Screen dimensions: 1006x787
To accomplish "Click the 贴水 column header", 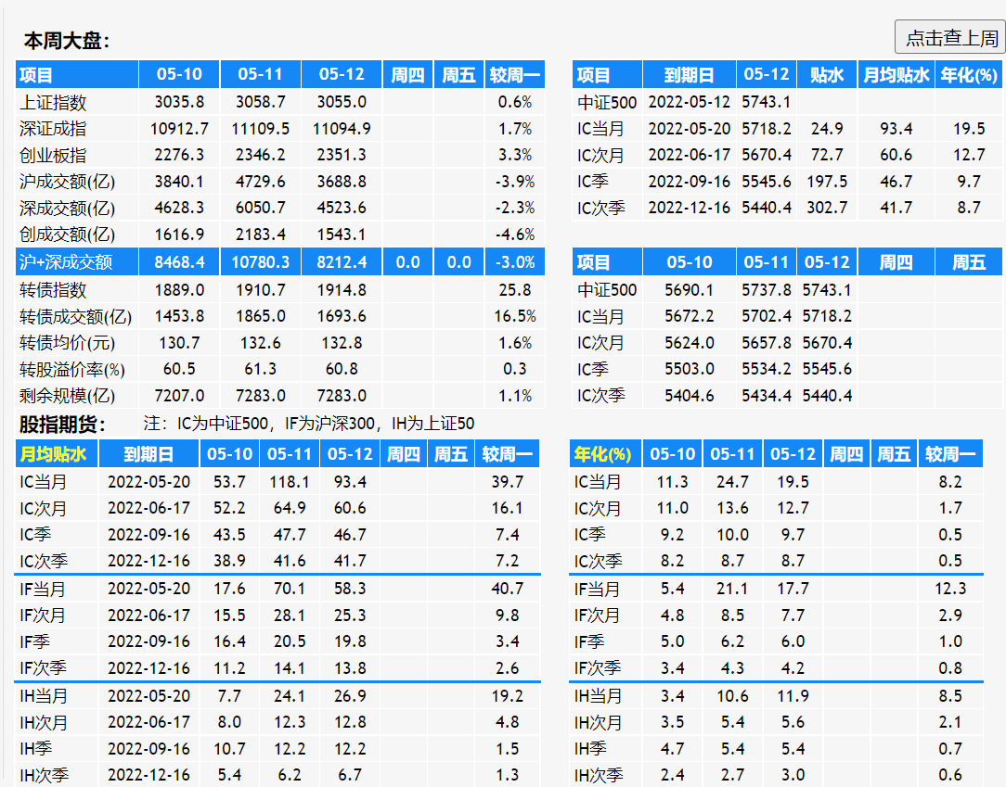I will (827, 75).
